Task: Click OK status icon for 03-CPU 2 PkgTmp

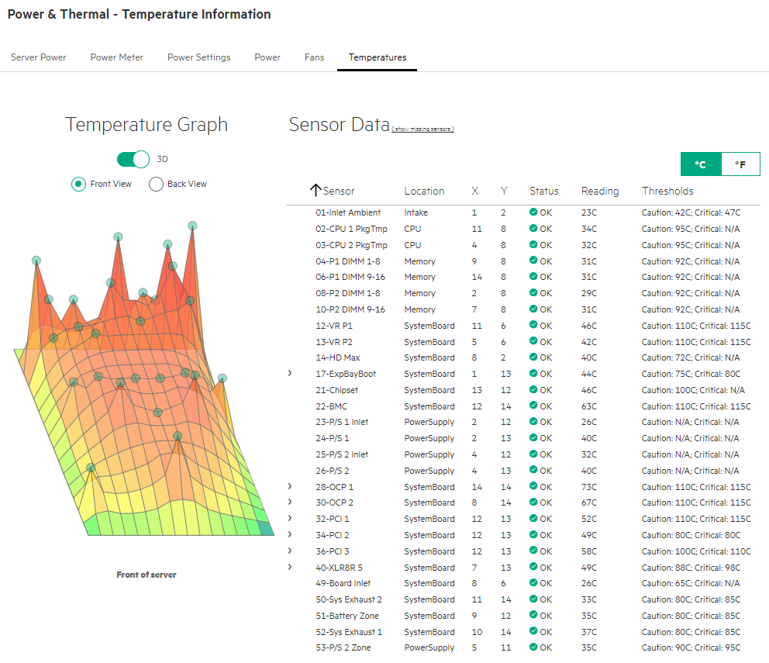Action: tap(533, 244)
